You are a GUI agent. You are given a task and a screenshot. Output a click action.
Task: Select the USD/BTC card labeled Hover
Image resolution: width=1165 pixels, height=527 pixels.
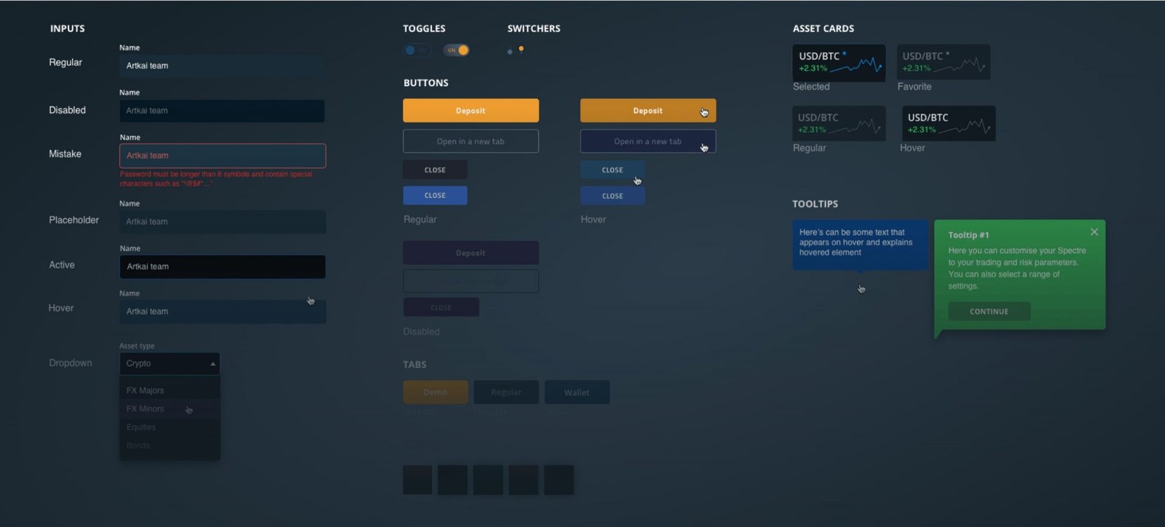pos(949,123)
